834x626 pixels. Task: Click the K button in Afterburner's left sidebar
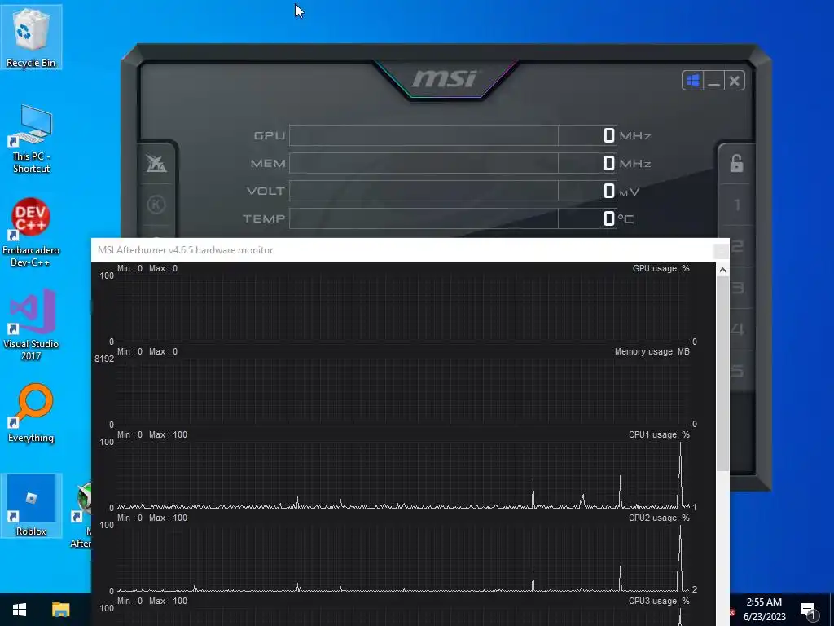coord(156,205)
